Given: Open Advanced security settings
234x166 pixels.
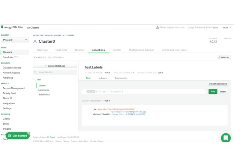Looking at the screenshot, I should [x=8, y=78].
